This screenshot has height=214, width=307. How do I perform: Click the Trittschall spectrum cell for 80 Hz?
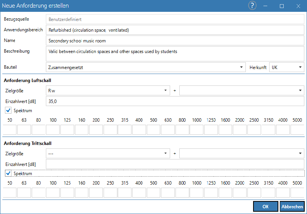point(38,193)
